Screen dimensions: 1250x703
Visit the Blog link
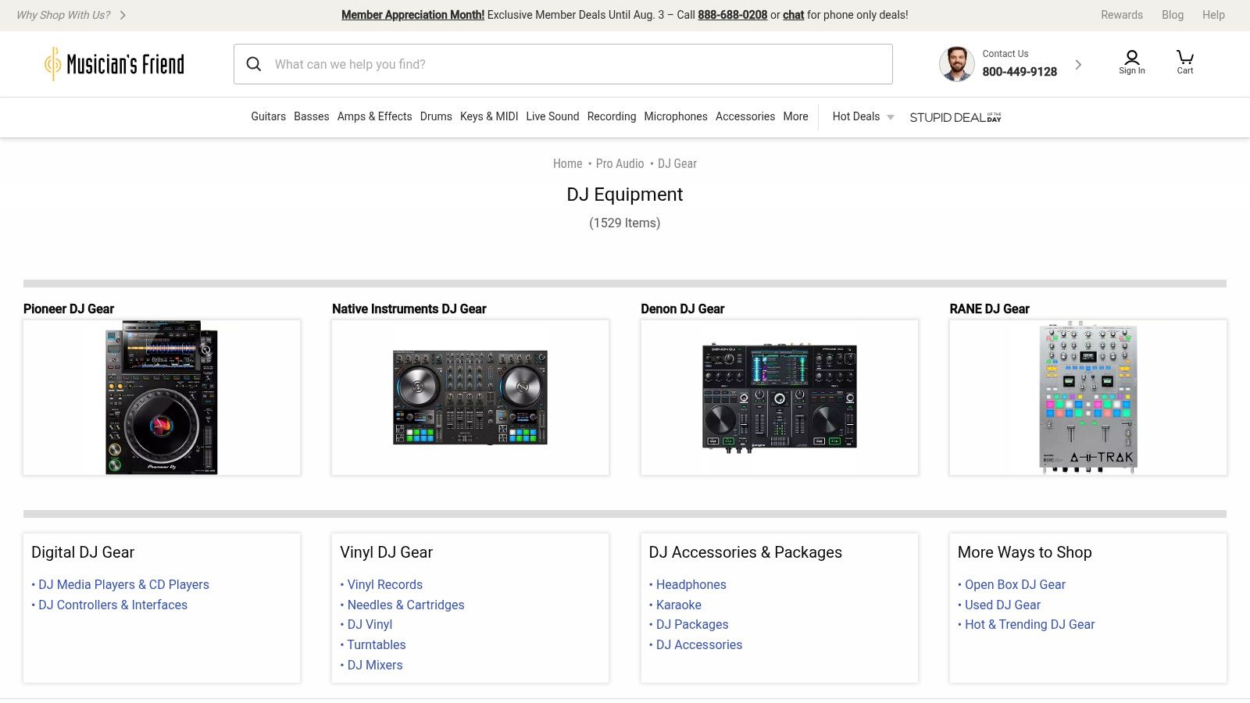coord(1172,15)
